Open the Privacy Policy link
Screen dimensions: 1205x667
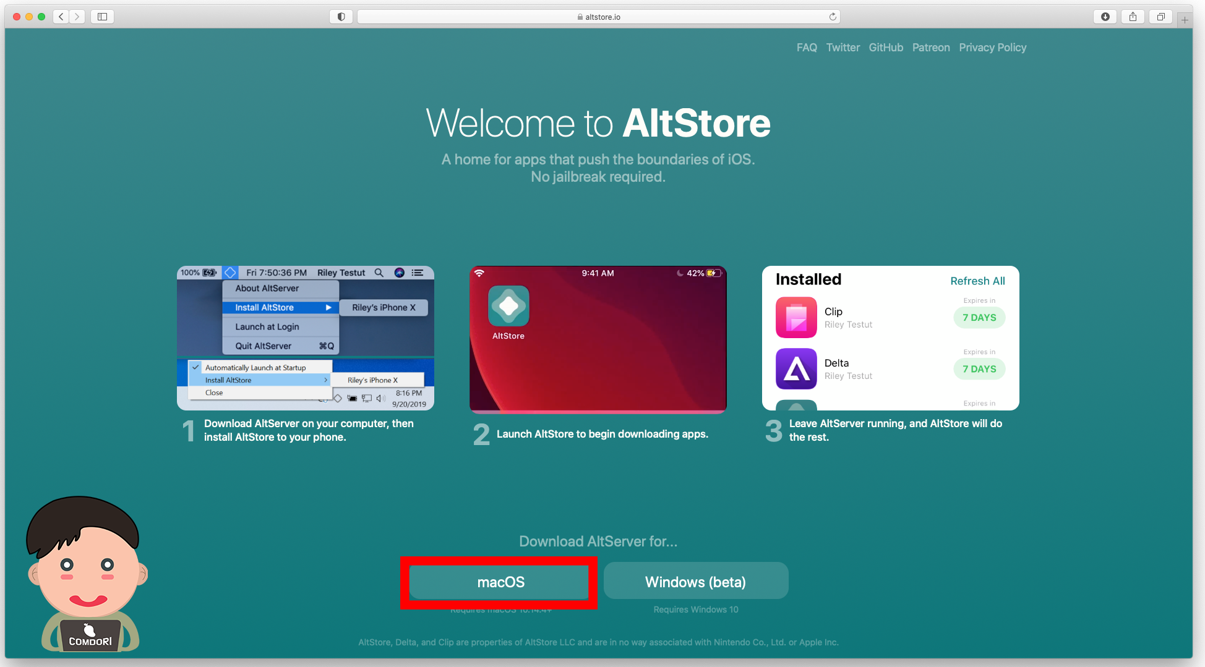(992, 48)
